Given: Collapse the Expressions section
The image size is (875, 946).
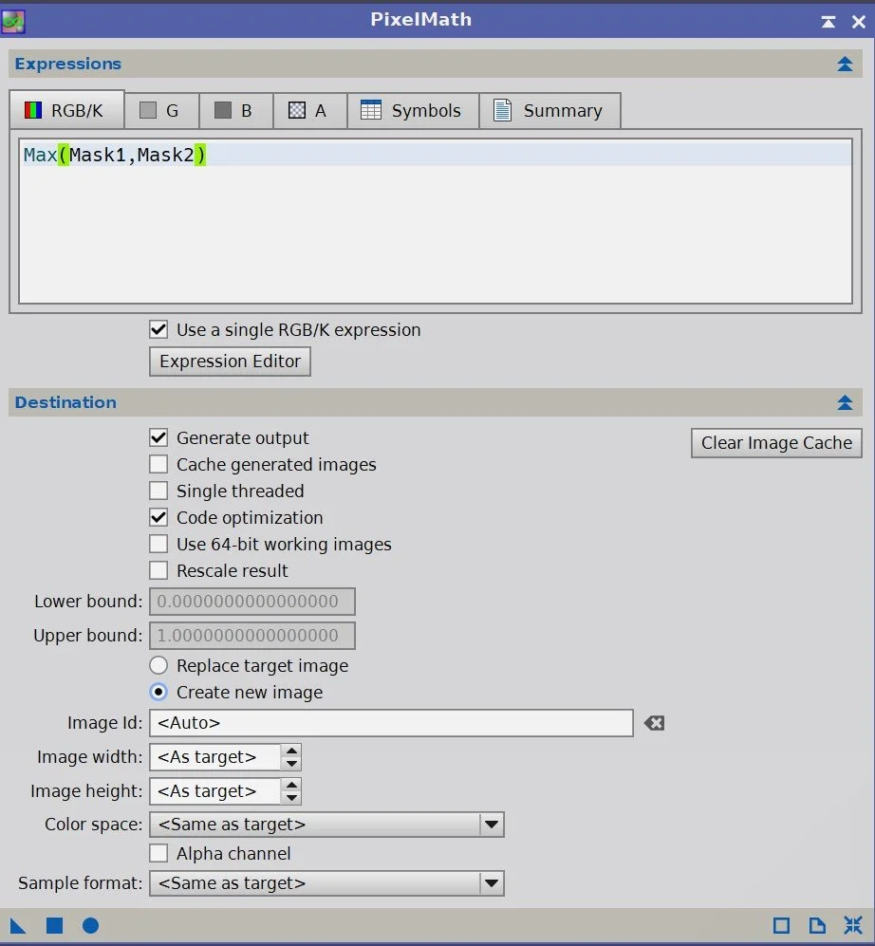Looking at the screenshot, I should pyautogui.click(x=845, y=64).
